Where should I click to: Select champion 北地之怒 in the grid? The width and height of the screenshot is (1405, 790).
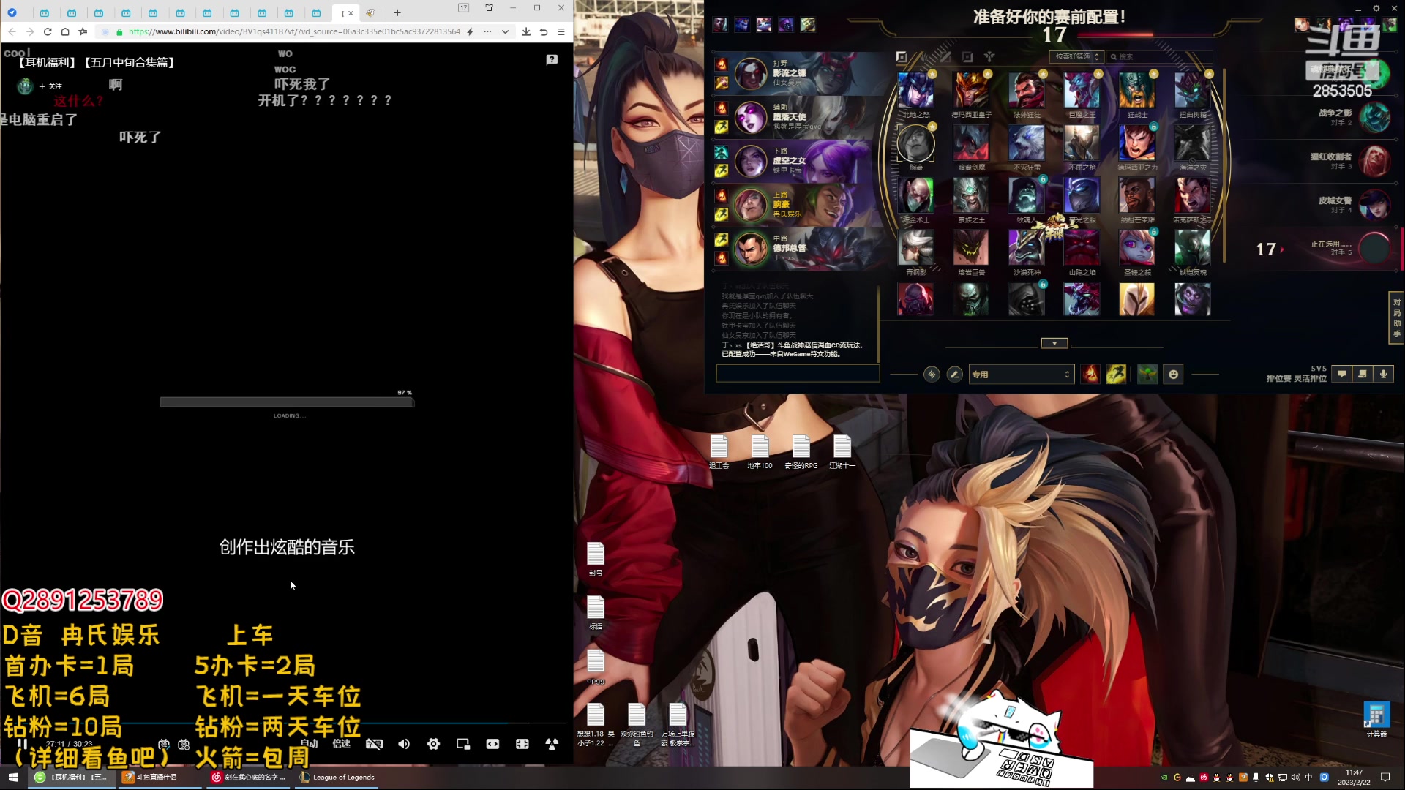(x=915, y=91)
